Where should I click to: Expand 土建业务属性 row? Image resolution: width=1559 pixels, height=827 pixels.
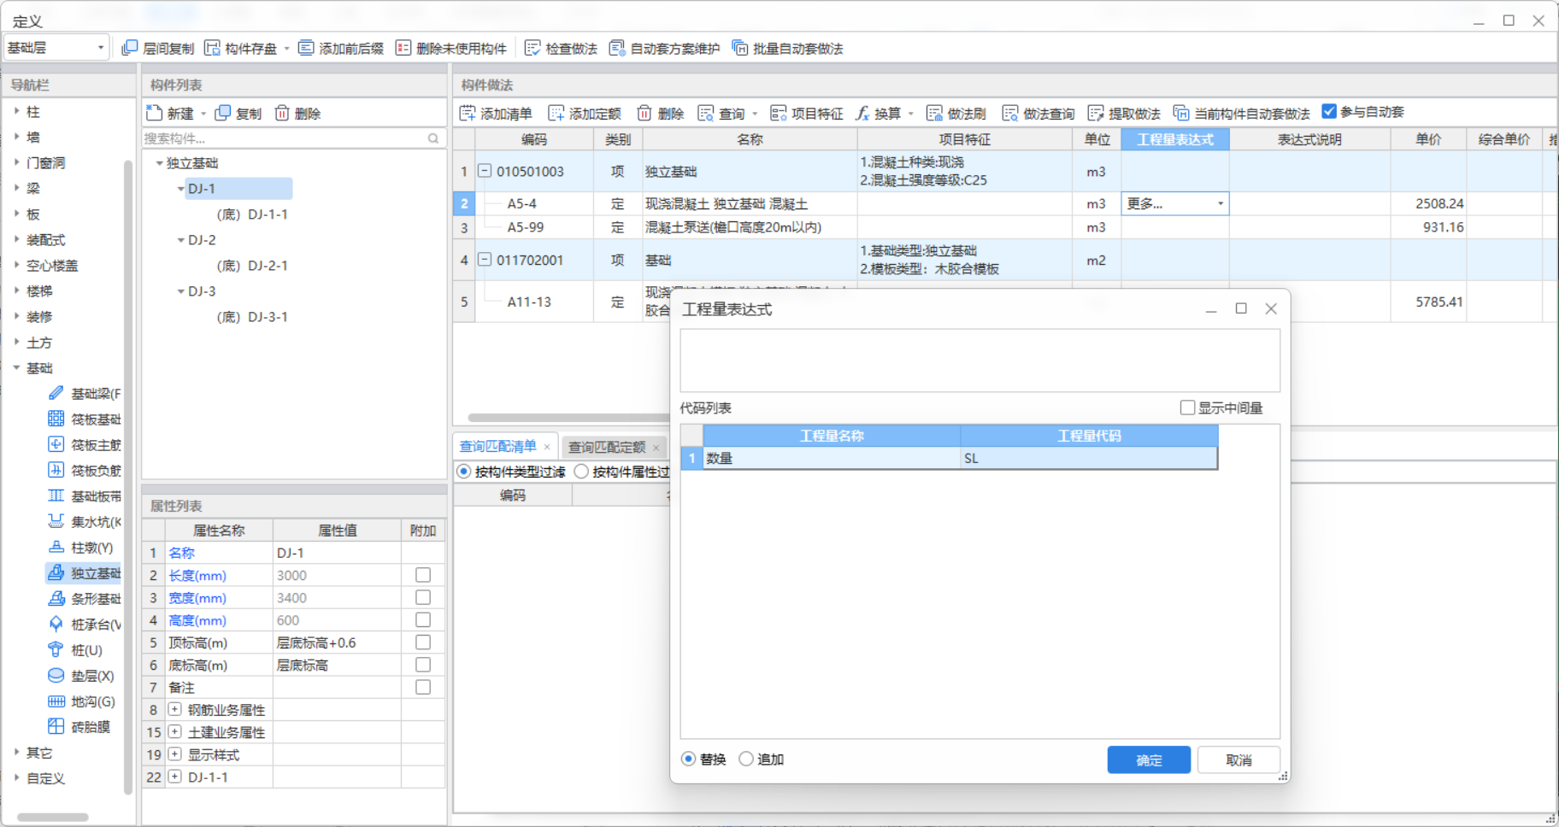[x=174, y=731]
